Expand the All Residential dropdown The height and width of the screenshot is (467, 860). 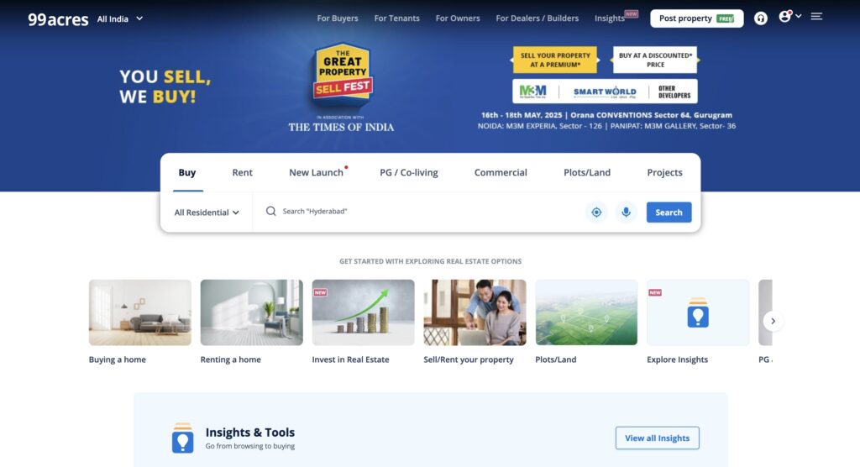click(x=207, y=213)
